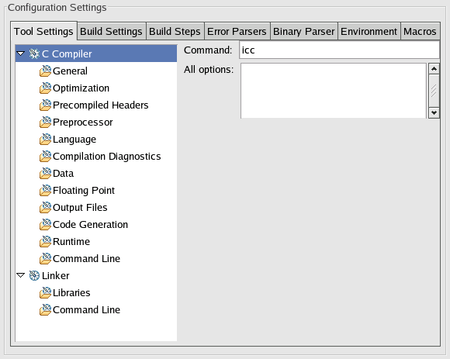
Task: Click the Floating Point category icon
Action: [x=45, y=191]
